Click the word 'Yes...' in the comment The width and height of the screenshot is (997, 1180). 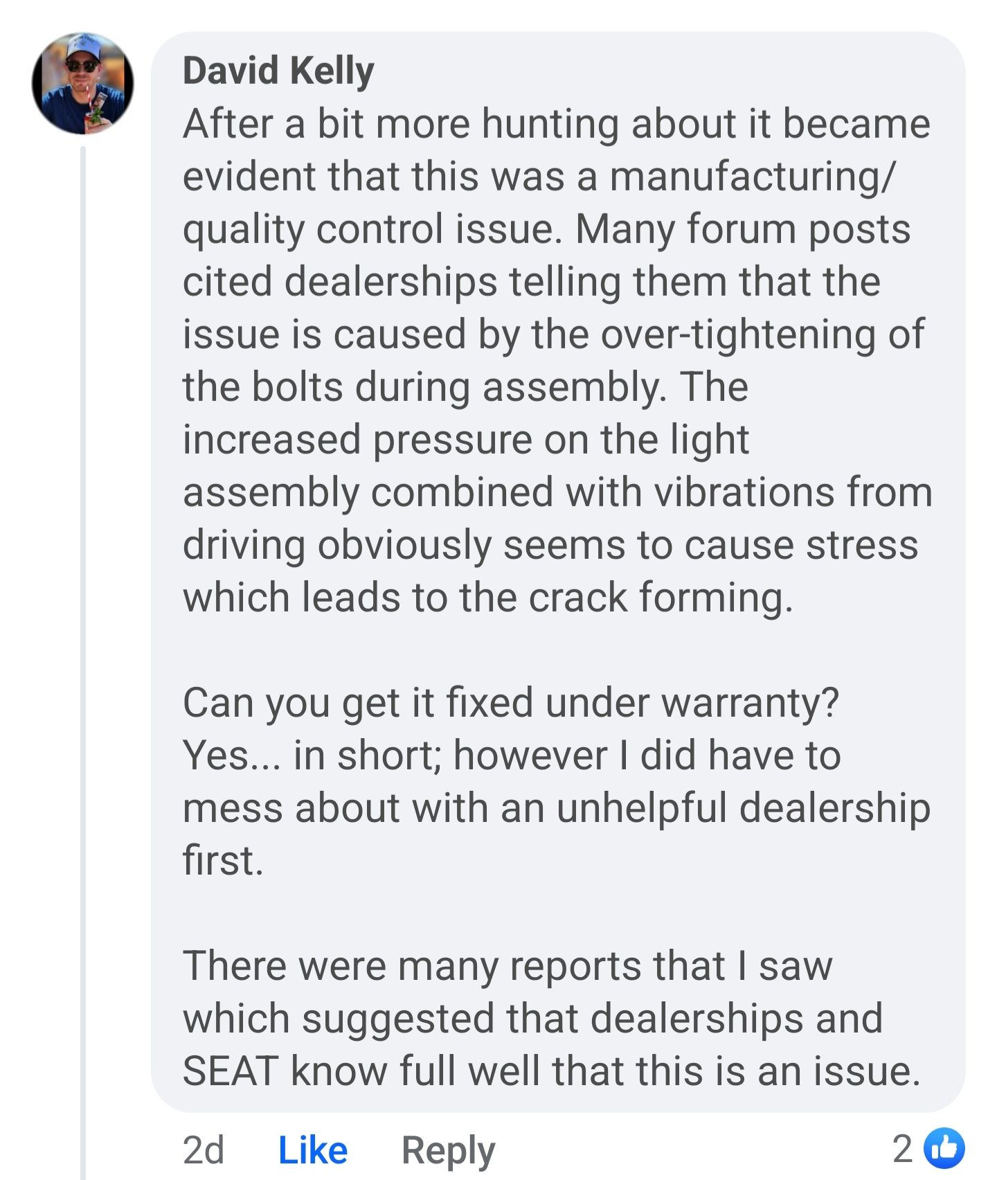[x=231, y=755]
